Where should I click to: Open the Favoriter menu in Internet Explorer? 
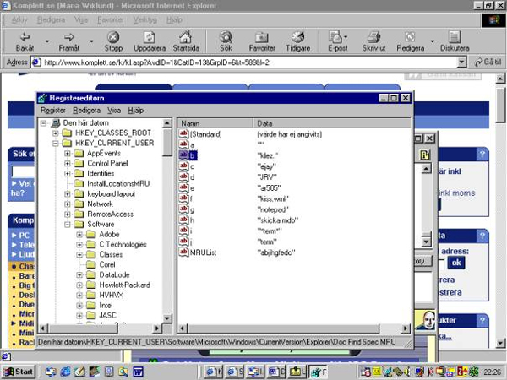(x=111, y=19)
